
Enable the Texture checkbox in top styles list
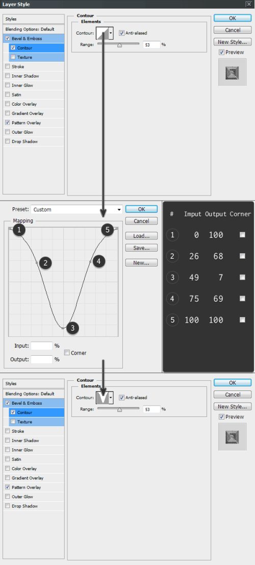click(13, 57)
